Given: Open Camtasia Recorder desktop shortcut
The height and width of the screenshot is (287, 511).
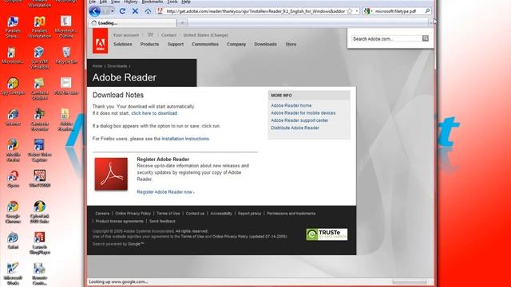Looking at the screenshot, I should [x=39, y=120].
